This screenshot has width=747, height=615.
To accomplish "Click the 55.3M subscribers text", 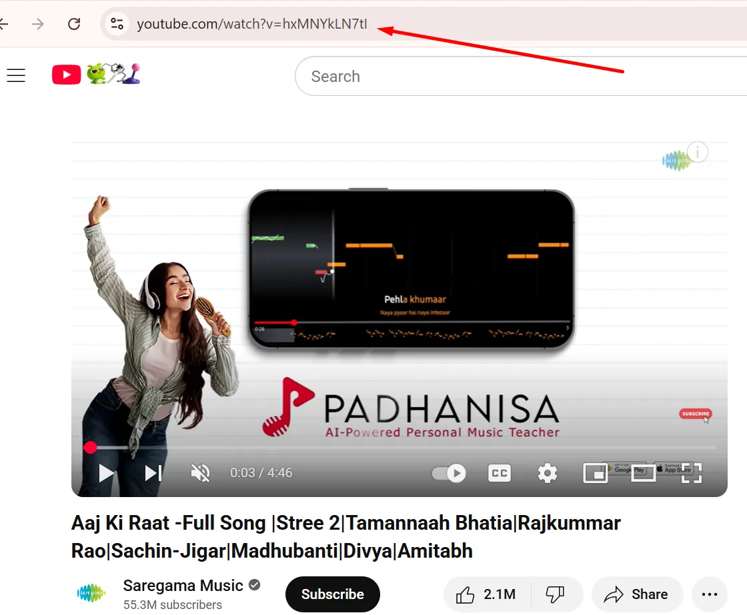I will (173, 604).
